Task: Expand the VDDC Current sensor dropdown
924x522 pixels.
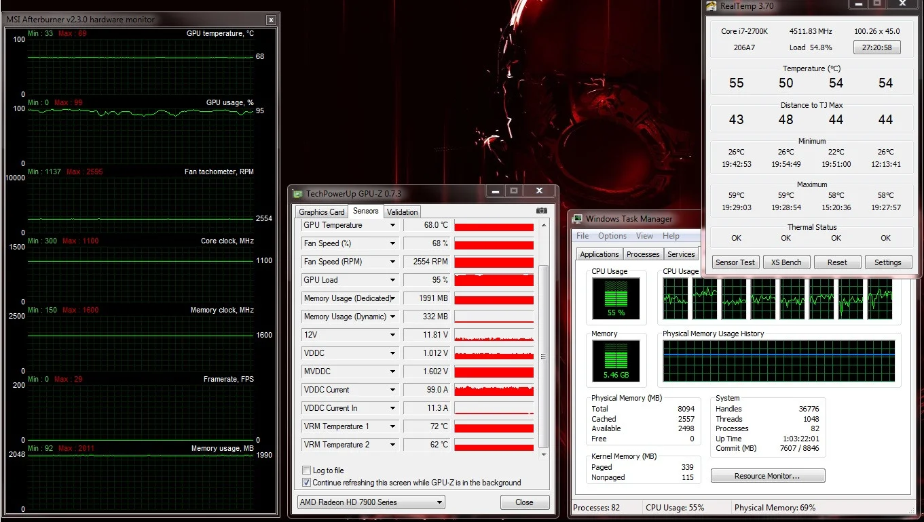Action: coord(392,390)
